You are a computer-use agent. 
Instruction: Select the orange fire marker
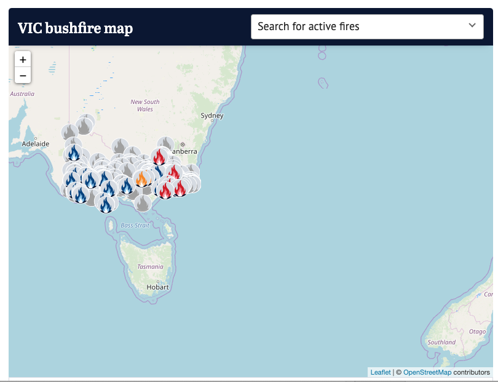[141, 179]
